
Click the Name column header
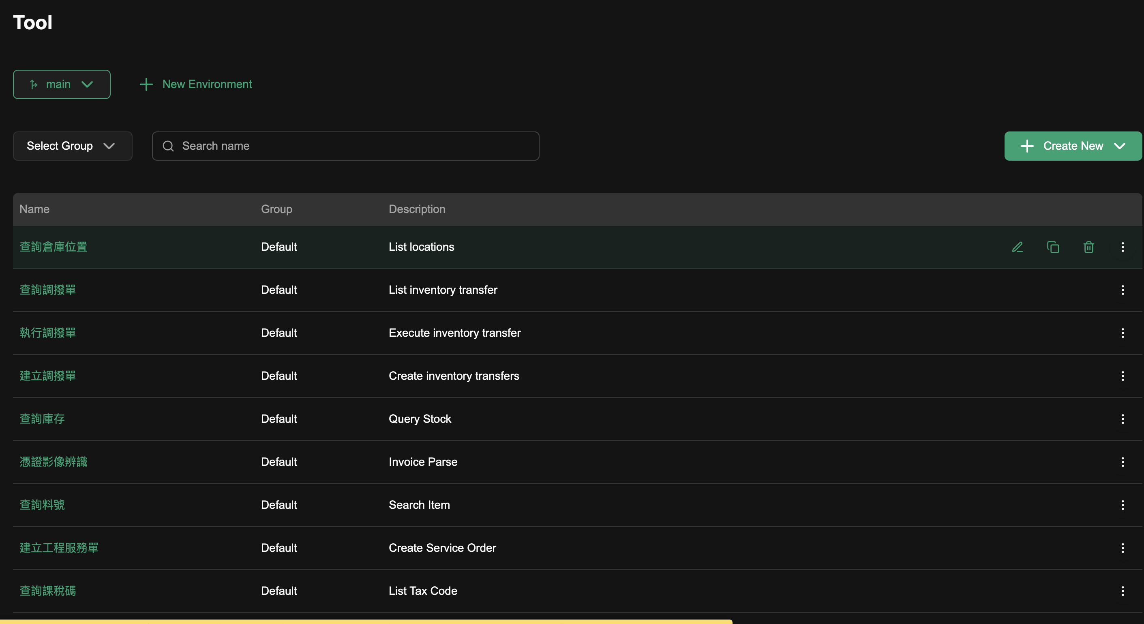click(x=34, y=209)
